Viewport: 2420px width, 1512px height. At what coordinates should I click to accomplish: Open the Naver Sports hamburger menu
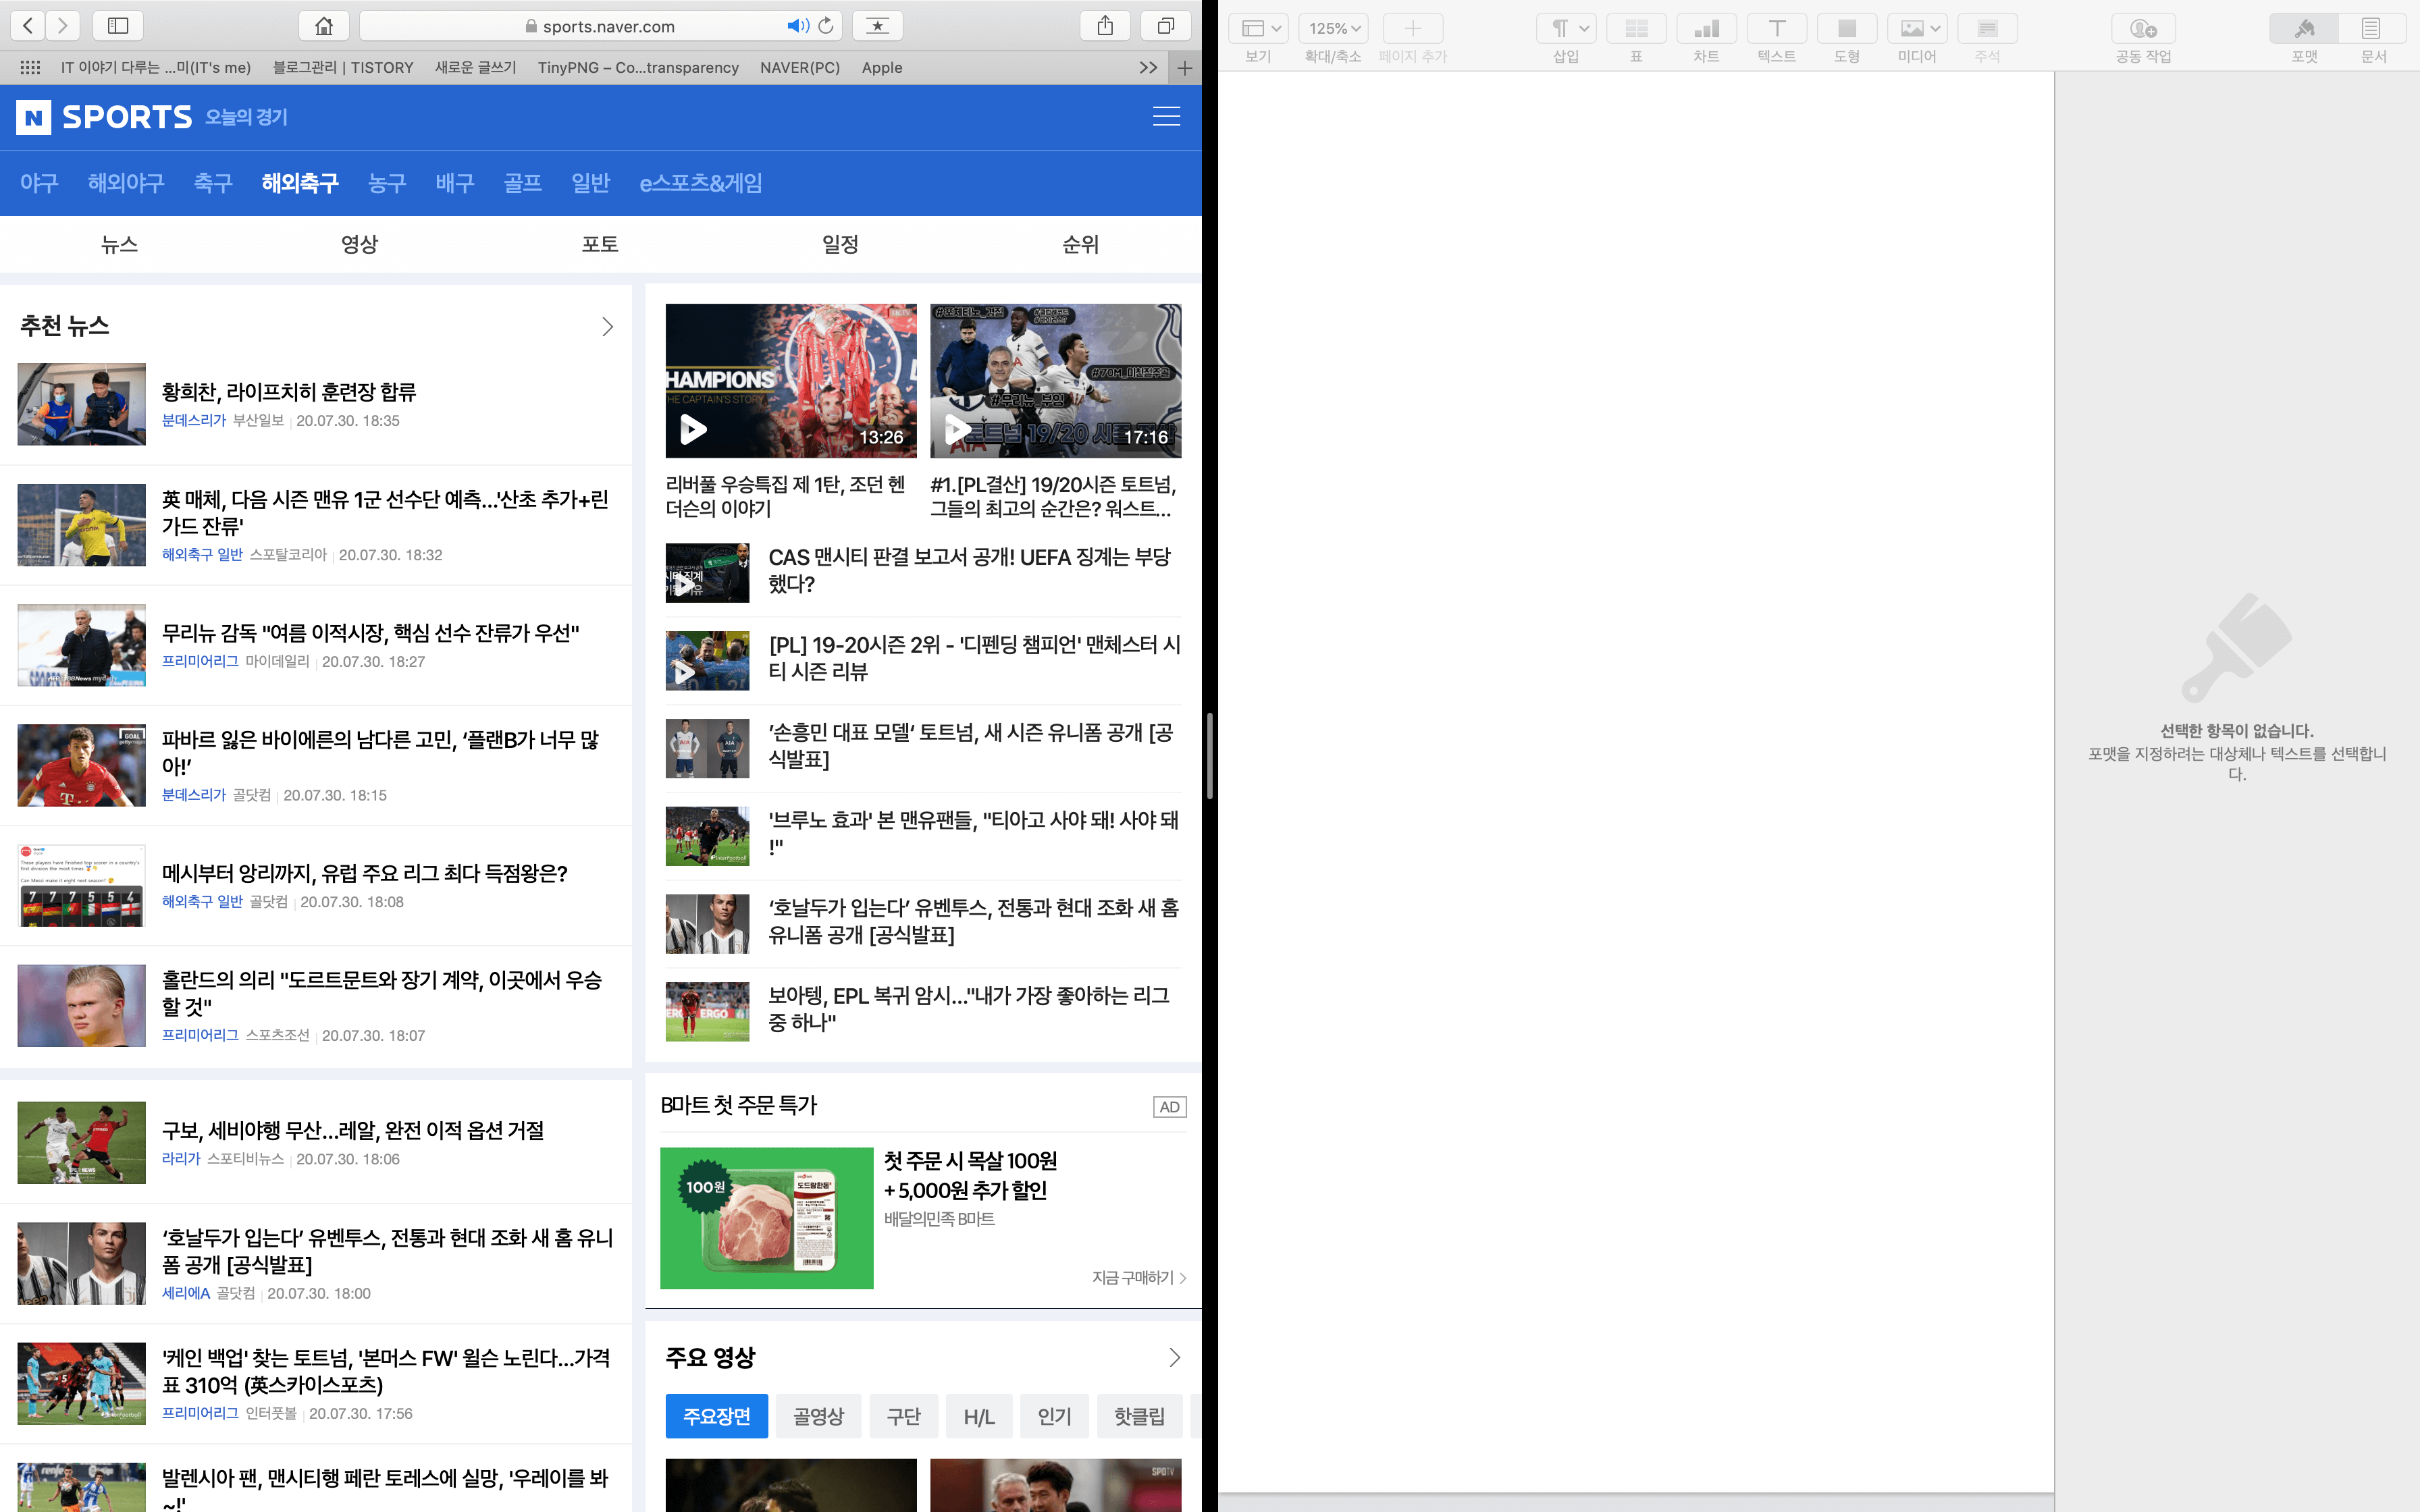[x=1166, y=117]
